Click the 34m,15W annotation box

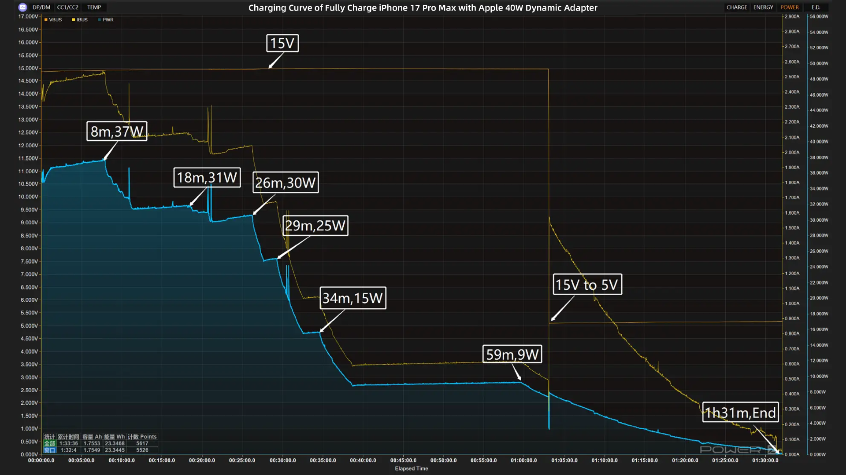click(352, 298)
